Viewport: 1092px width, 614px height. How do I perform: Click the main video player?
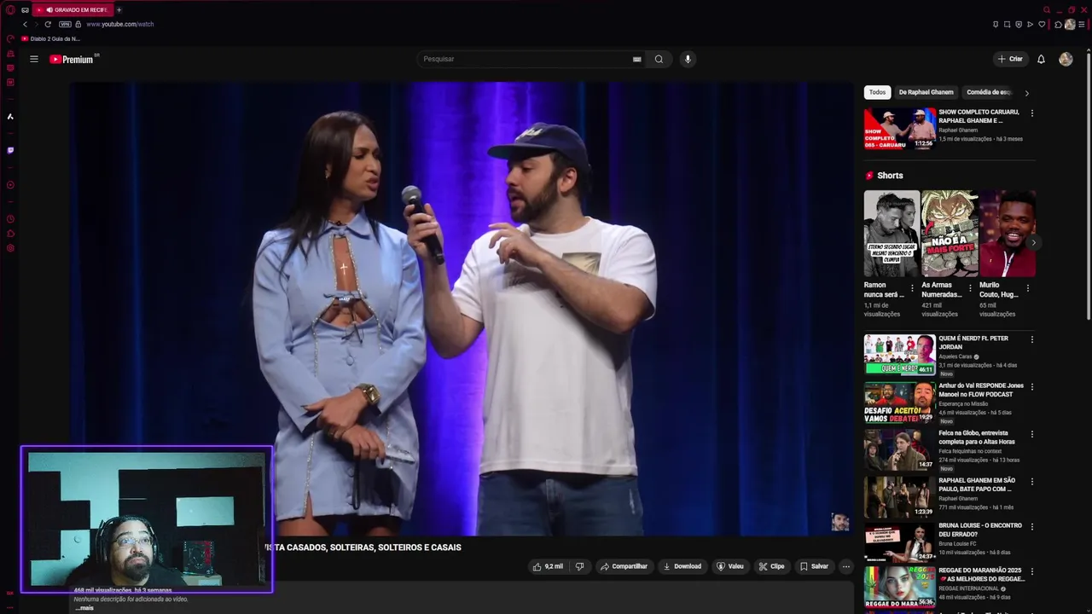462,309
